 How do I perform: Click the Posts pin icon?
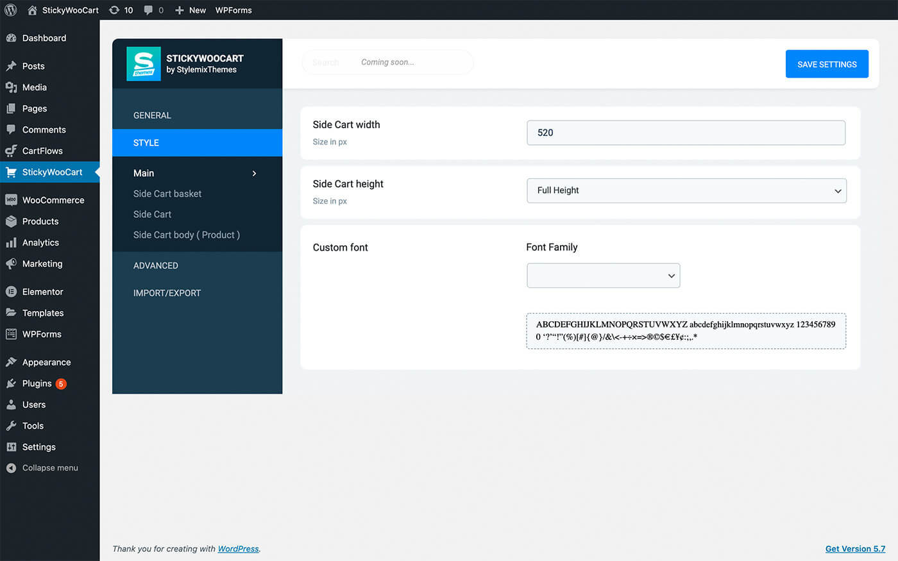11,66
